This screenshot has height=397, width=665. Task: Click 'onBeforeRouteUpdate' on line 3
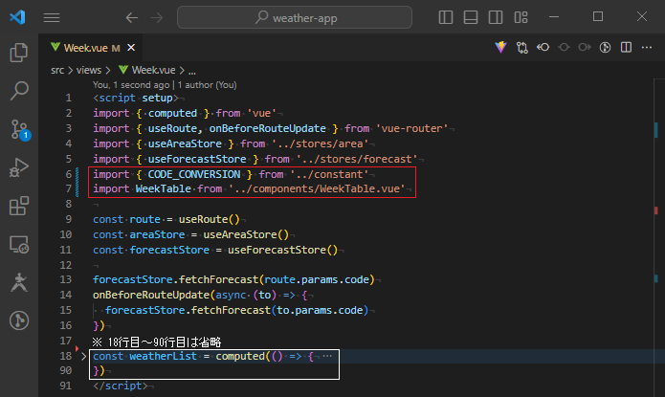coord(267,128)
